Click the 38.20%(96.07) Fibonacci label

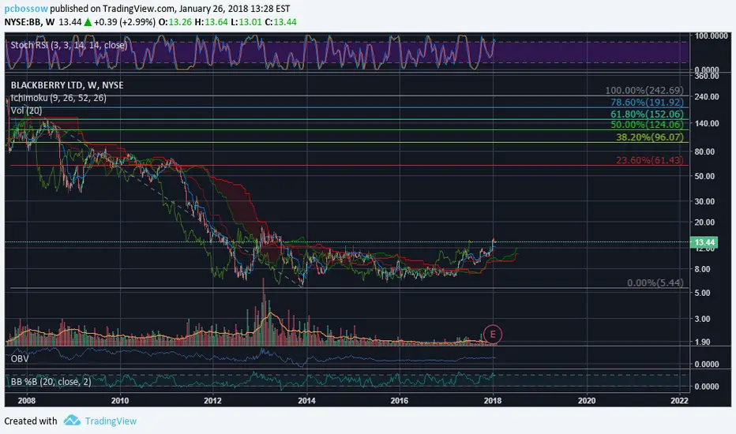(650, 137)
